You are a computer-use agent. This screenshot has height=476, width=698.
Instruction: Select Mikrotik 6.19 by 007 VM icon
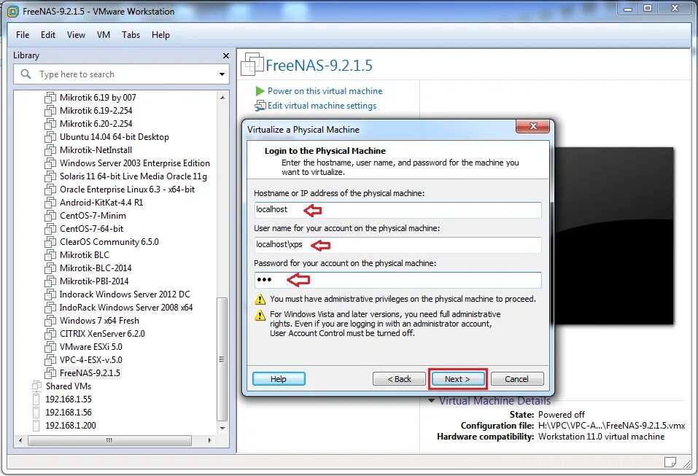[x=50, y=98]
